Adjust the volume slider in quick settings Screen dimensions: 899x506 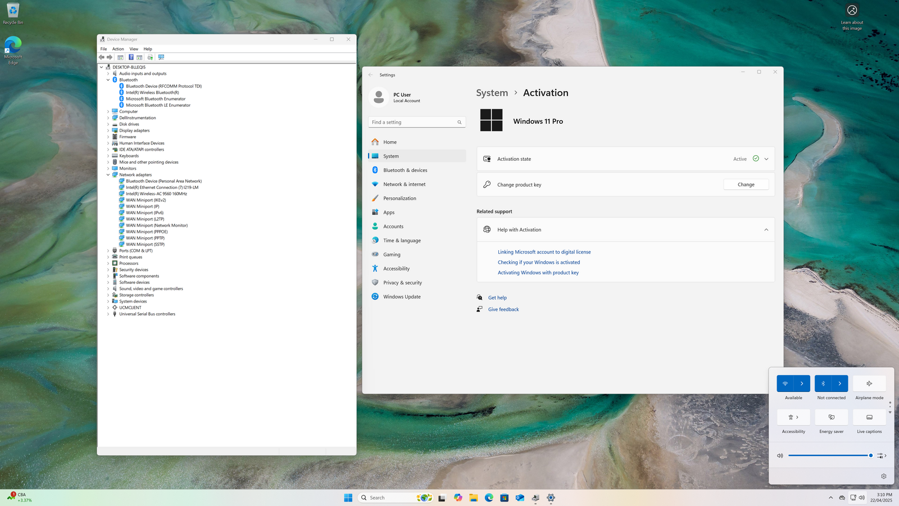[830, 455]
